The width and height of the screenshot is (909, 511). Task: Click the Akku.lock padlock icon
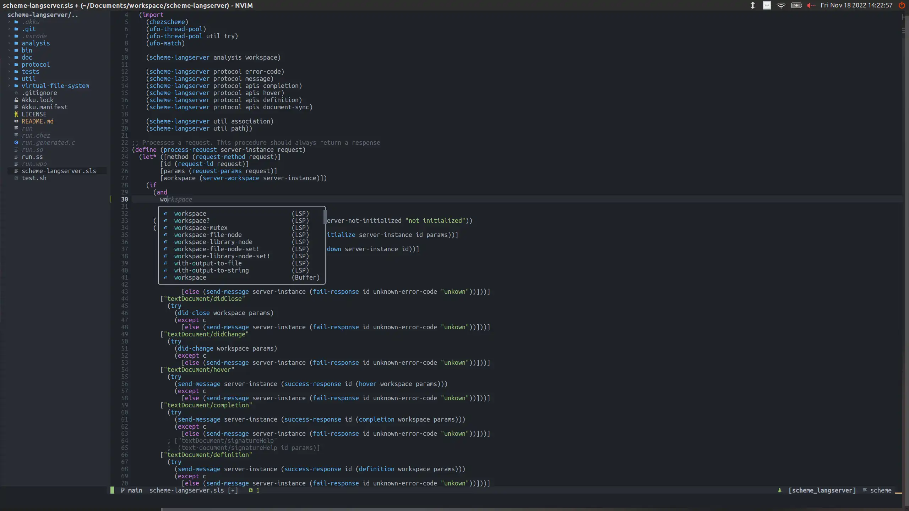tap(16, 100)
